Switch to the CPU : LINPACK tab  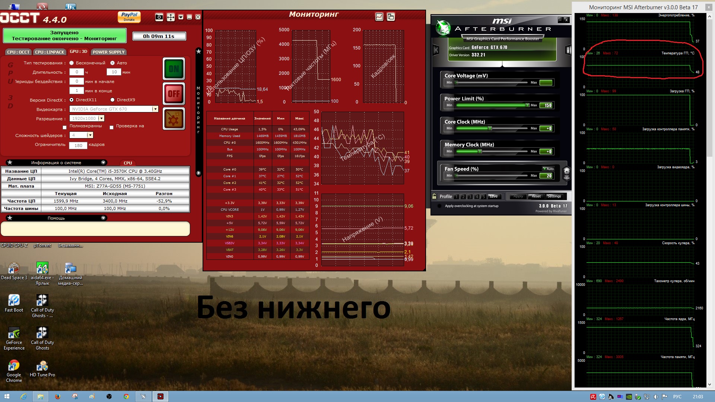click(x=50, y=52)
